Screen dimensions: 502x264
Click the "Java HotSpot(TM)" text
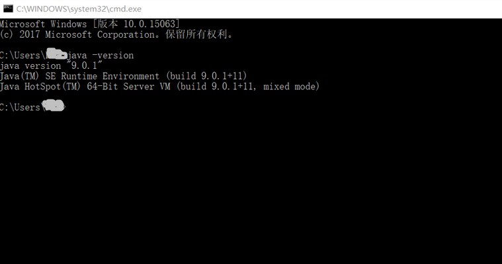click(40, 87)
